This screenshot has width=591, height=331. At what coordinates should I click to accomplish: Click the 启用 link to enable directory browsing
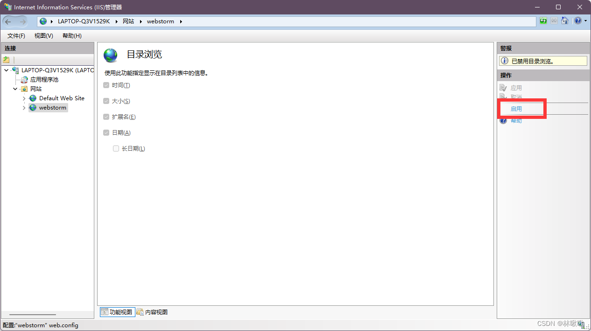[x=516, y=108]
